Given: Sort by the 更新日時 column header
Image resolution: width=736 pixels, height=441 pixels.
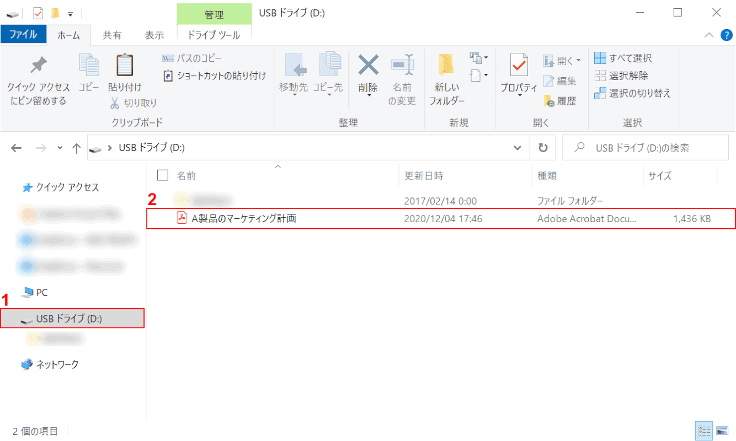Looking at the screenshot, I should pyautogui.click(x=424, y=176).
